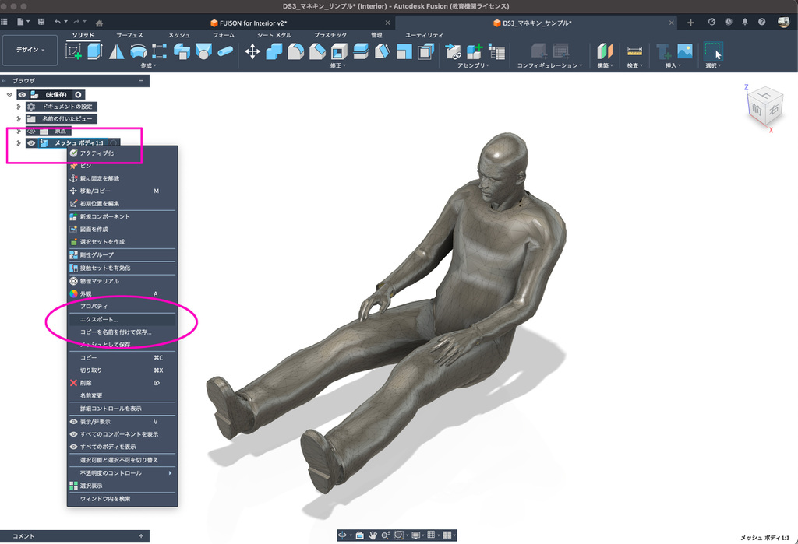This screenshot has width=798, height=544.
Task: Click コピーを名前を付けて保存... in context menu
Action: click(115, 332)
